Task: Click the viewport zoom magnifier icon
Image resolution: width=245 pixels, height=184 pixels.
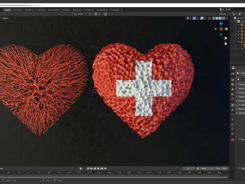Action: point(226,38)
